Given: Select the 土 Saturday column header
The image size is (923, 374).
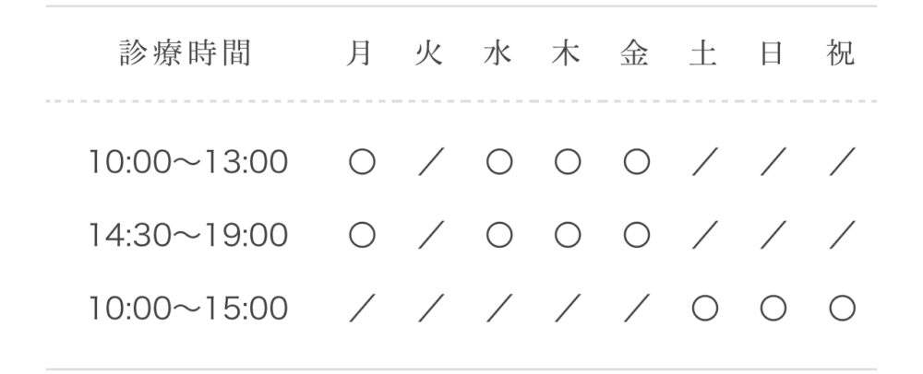Looking at the screenshot, I should (703, 53).
